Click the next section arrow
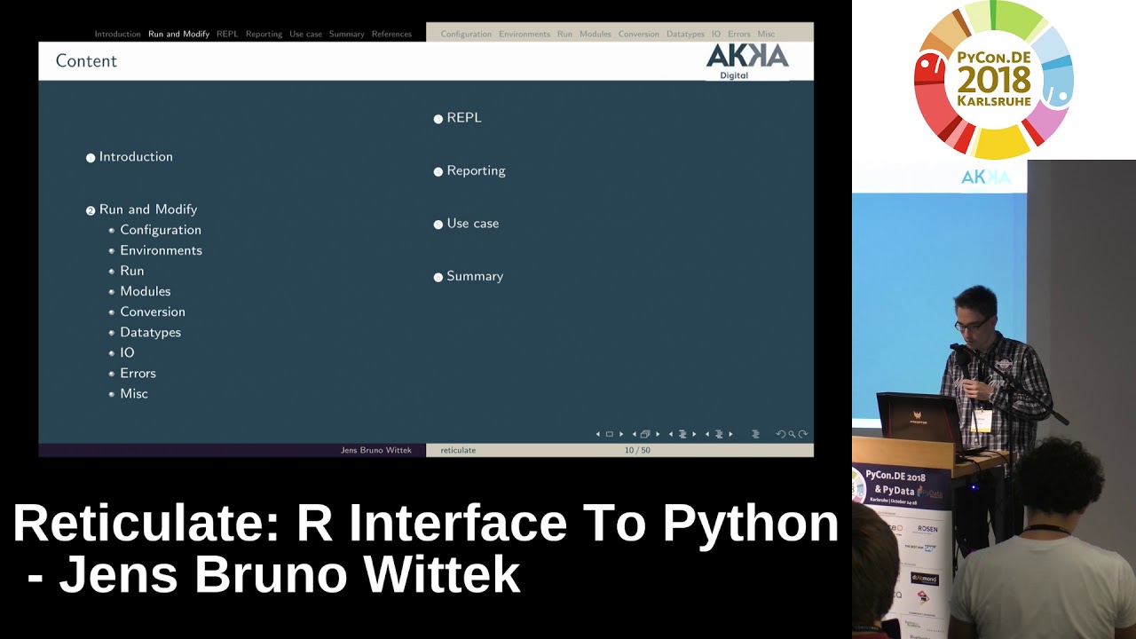The width and height of the screenshot is (1136, 639). coord(730,434)
